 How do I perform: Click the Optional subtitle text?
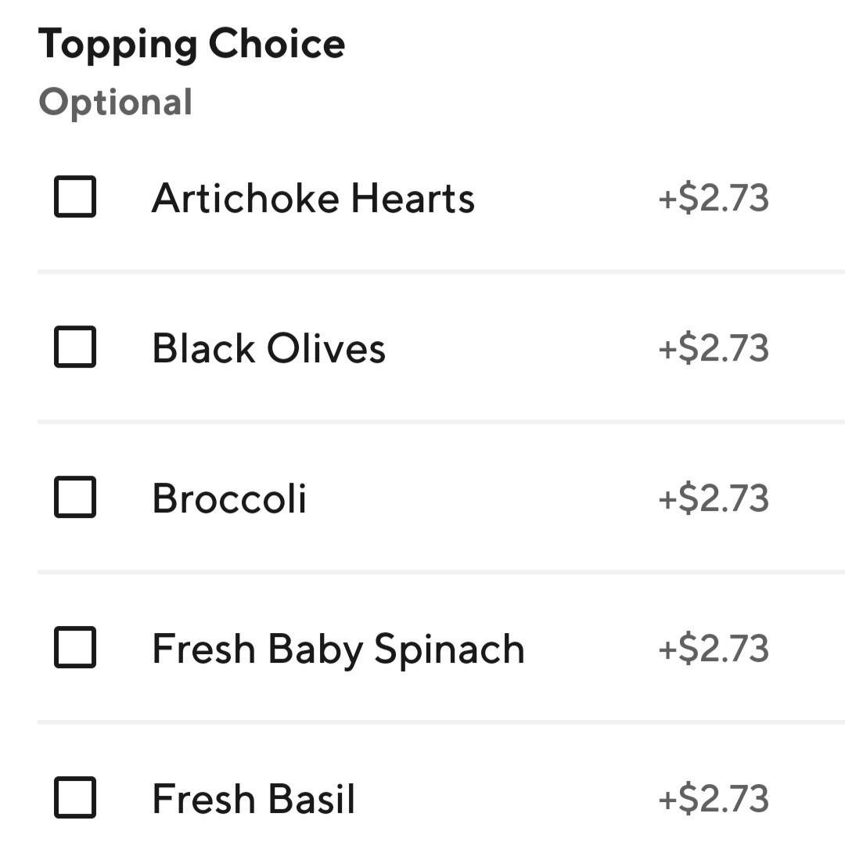(x=116, y=103)
